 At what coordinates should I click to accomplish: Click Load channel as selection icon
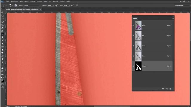tap(159, 89)
